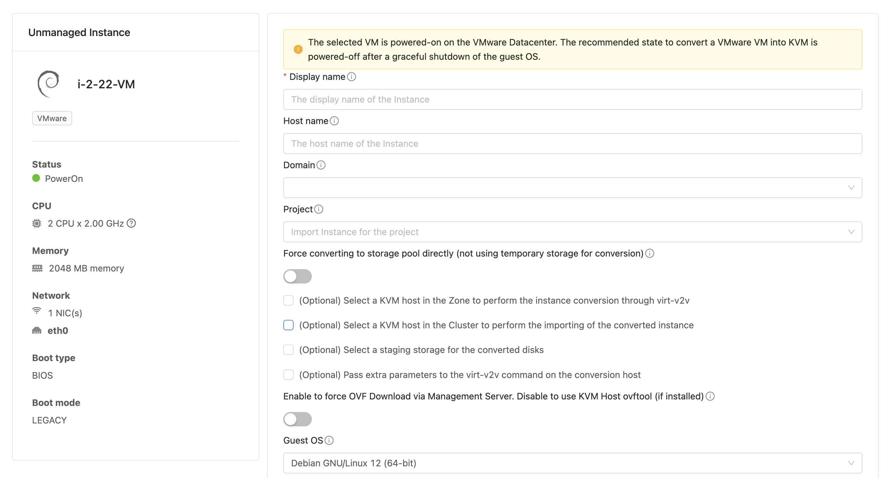Click the info icon beside Project label

[x=318, y=209]
